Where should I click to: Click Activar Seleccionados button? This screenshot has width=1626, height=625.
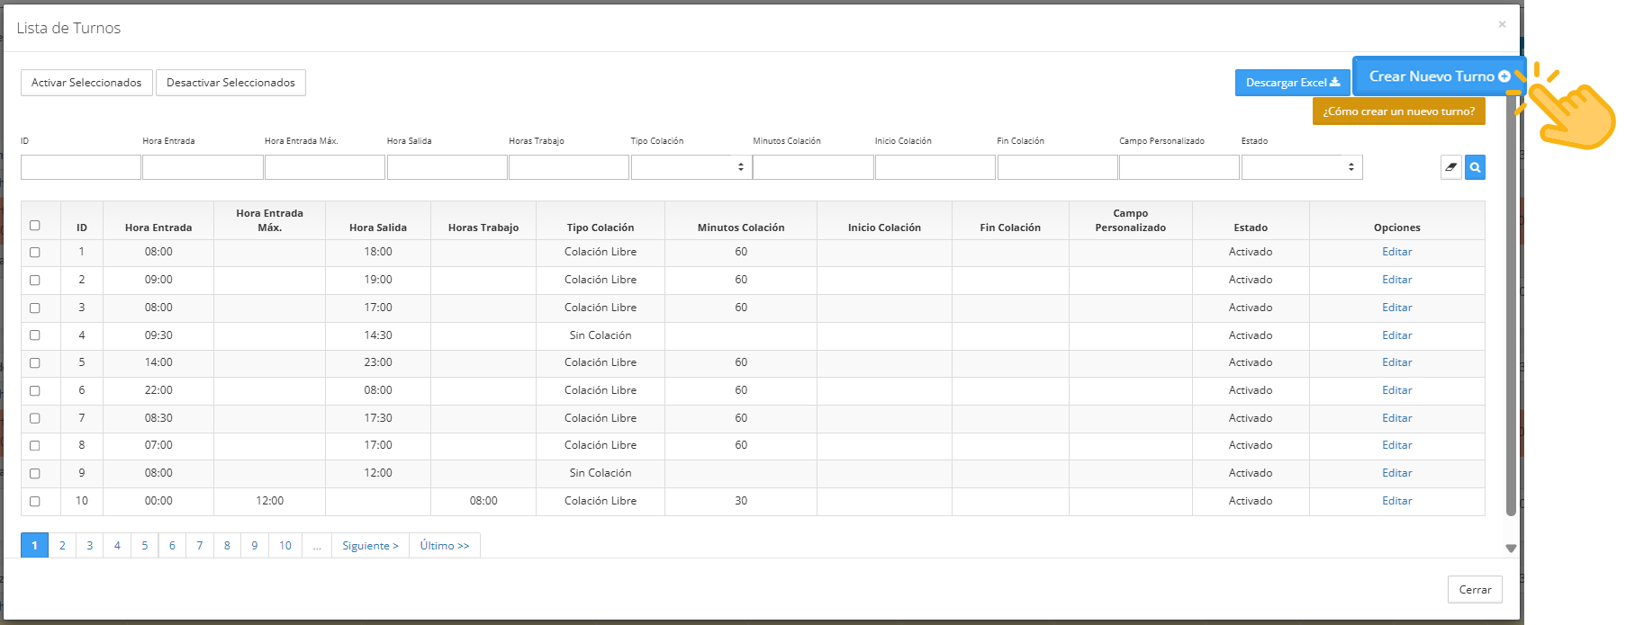(86, 83)
